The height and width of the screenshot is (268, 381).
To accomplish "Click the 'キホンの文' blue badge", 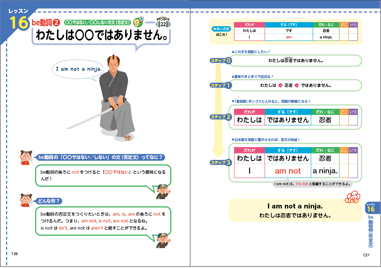I will [222, 29].
